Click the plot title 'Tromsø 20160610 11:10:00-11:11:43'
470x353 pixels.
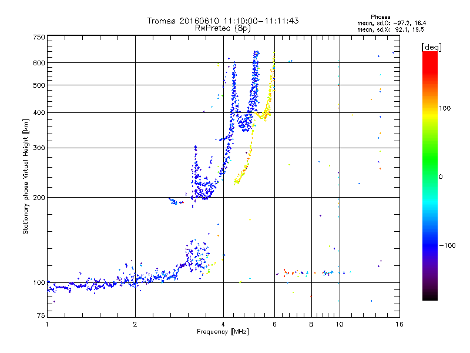[223, 21]
